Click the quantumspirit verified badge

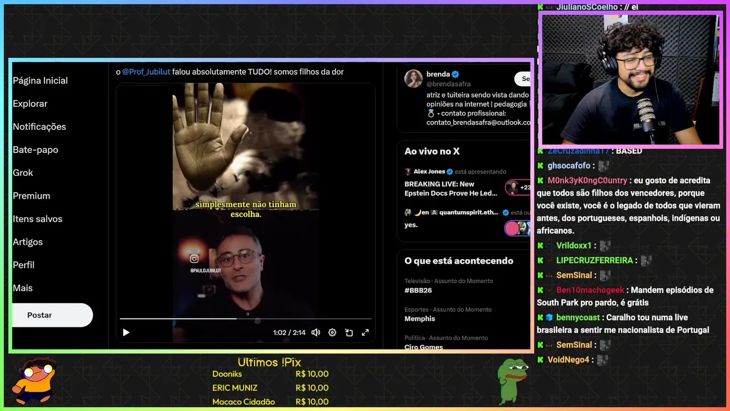pyautogui.click(x=505, y=212)
